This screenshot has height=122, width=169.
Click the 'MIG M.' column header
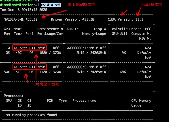coord(145,39)
